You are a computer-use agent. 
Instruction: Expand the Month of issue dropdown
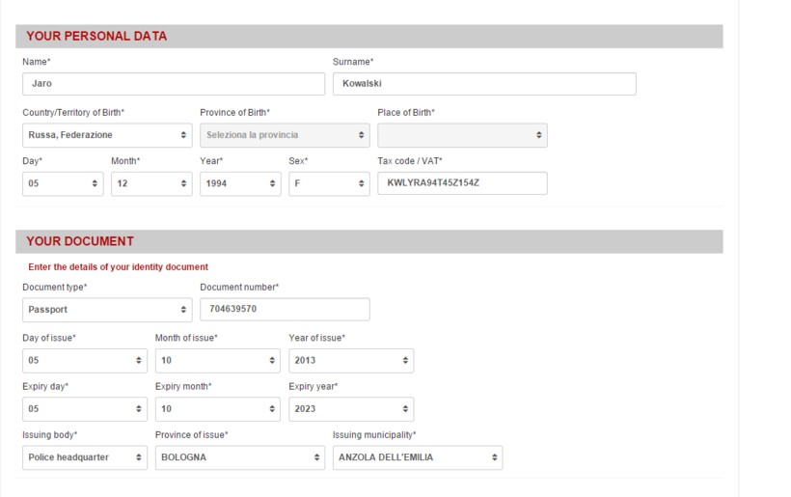pos(218,360)
